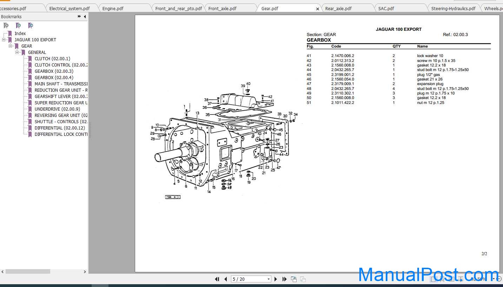Click the 'nut m 12 p.1.25' entry
The width and height of the screenshot is (503, 287).
point(431,103)
